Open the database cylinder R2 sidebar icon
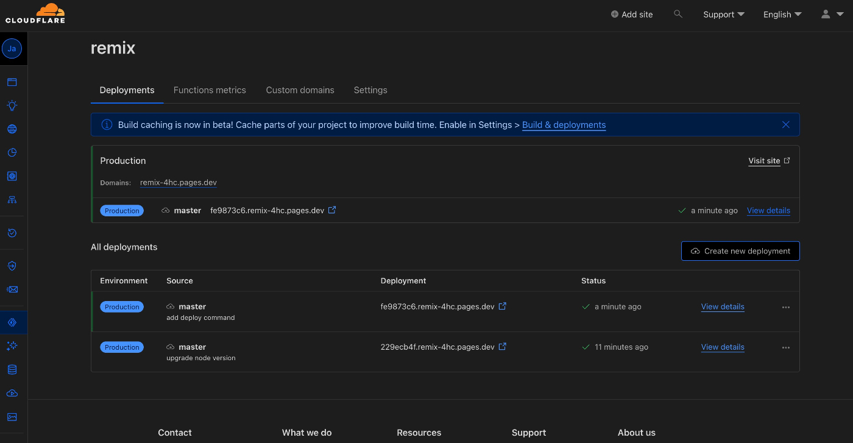This screenshot has width=853, height=443. pyautogui.click(x=12, y=370)
